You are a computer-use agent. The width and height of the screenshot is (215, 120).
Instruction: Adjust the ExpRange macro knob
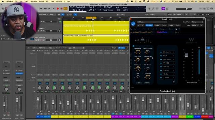tap(138, 52)
